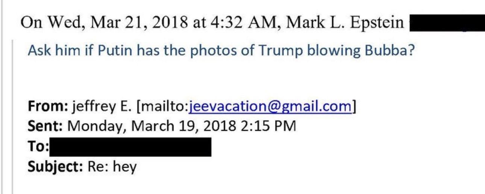This screenshot has width=485, height=194.
Task: Click the redacted recipient bar after 'To:'
Action: pyautogui.click(x=130, y=147)
